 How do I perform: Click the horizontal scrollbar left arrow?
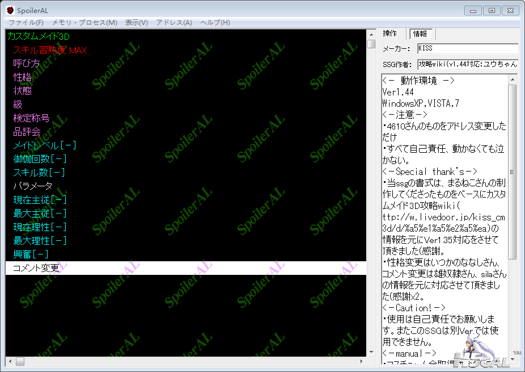point(10,362)
